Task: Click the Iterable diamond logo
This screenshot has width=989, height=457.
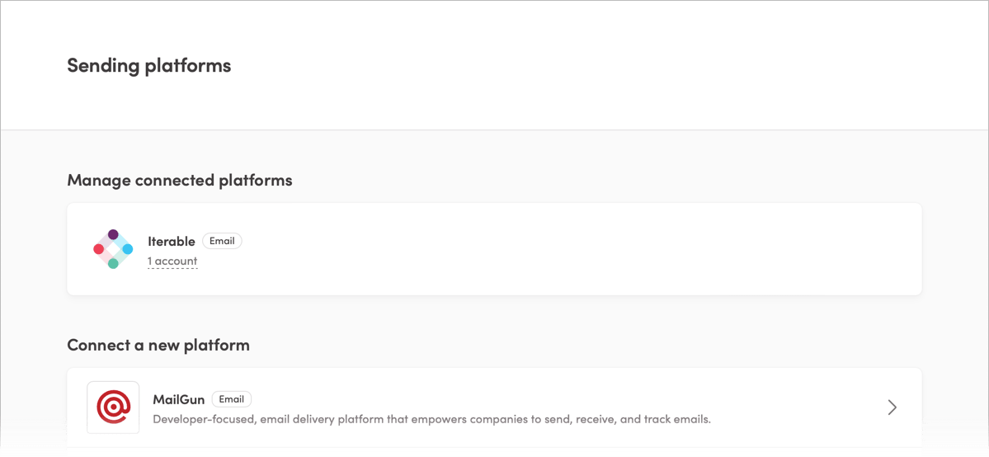Action: pyautogui.click(x=113, y=248)
